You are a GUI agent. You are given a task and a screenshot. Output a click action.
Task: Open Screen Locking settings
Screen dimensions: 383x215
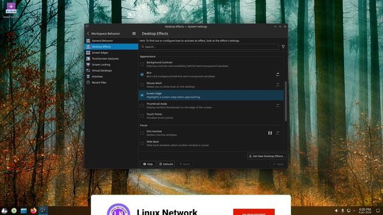[x=111, y=64]
